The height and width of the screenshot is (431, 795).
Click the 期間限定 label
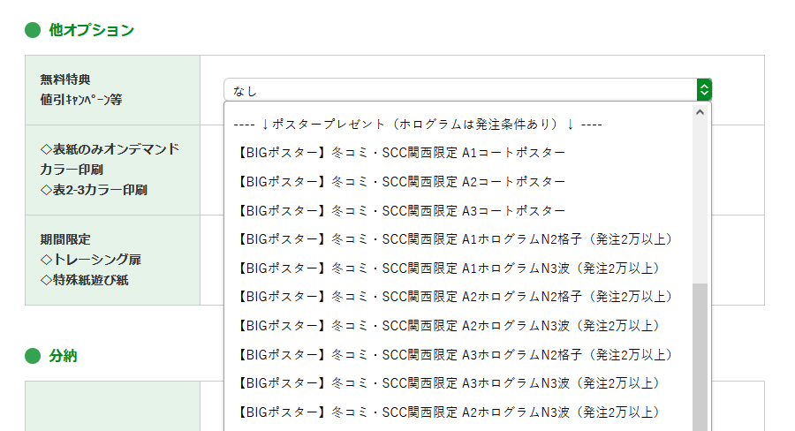click(65, 239)
